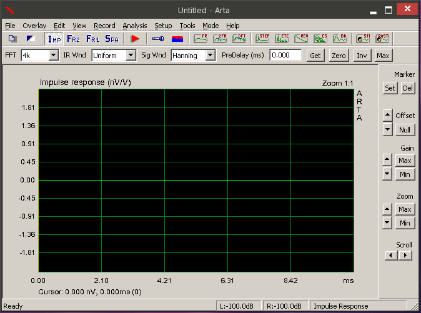Show the ETC energy time curve
The height and width of the screenshot is (313, 421).
pyautogui.click(x=282, y=39)
